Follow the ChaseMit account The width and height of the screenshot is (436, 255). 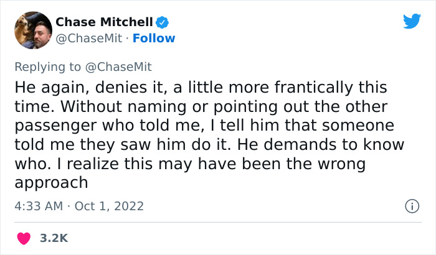(154, 39)
